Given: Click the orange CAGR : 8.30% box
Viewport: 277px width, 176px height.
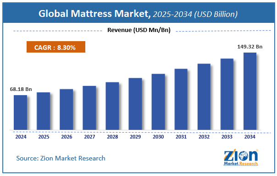Looking at the screenshot, I should click(56, 47).
